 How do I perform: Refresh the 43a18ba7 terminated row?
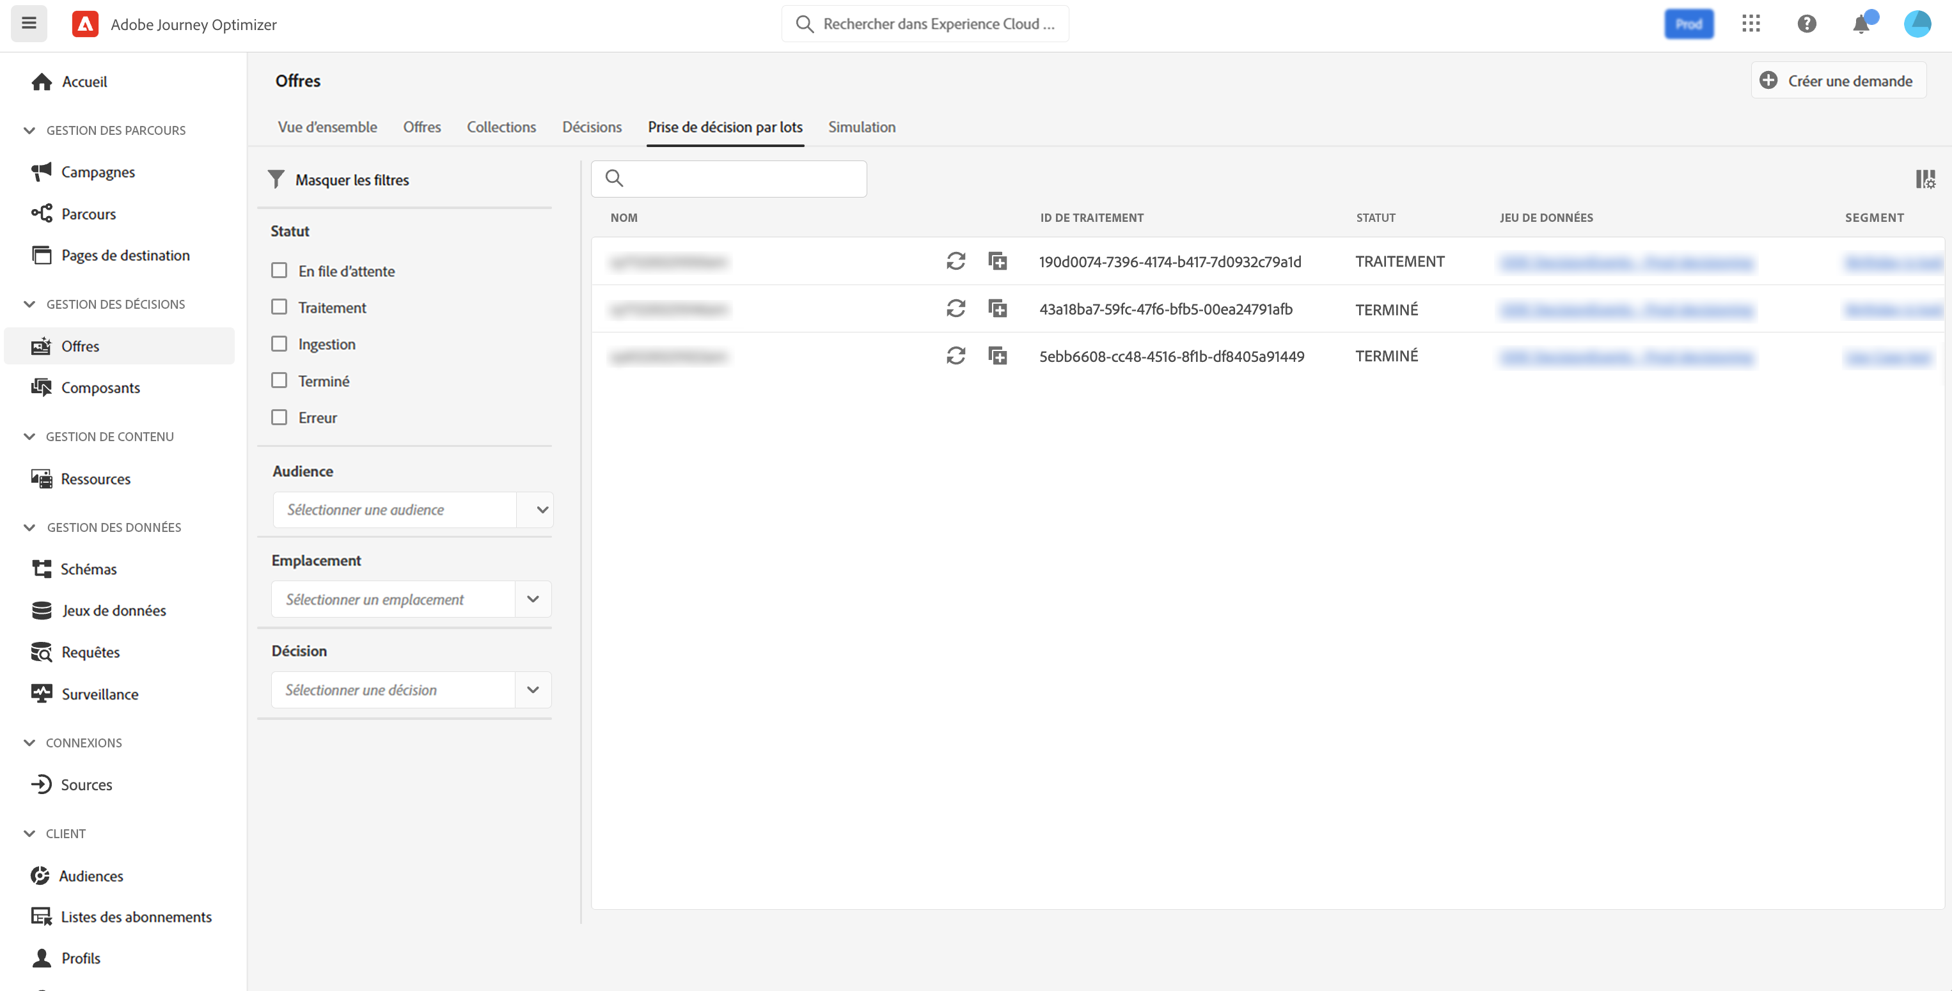tap(956, 308)
